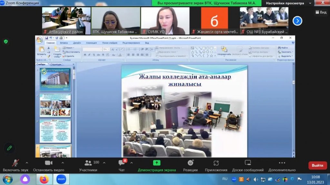Viewport: 330px width, 185px height.
Task: Open the Участники participants panel
Action: click(88, 166)
